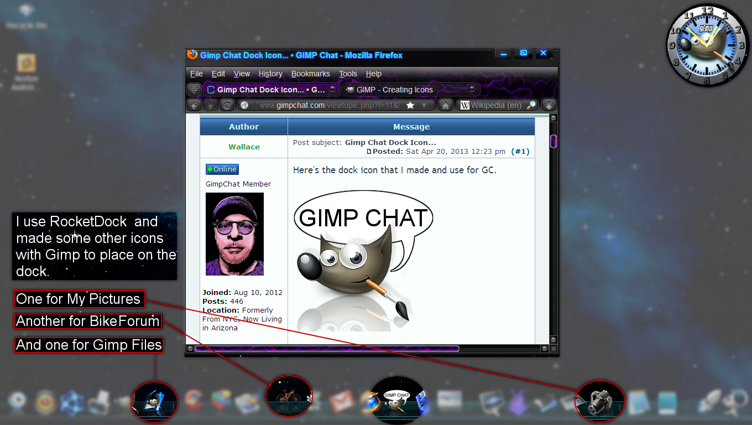Open the File menu
Image resolution: width=752 pixels, height=425 pixels.
pos(196,74)
